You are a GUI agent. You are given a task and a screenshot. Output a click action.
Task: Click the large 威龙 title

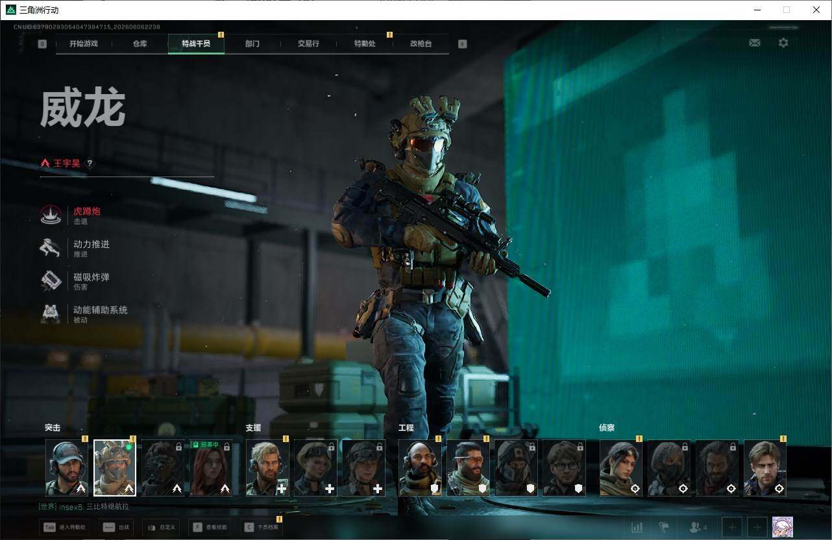(x=82, y=108)
